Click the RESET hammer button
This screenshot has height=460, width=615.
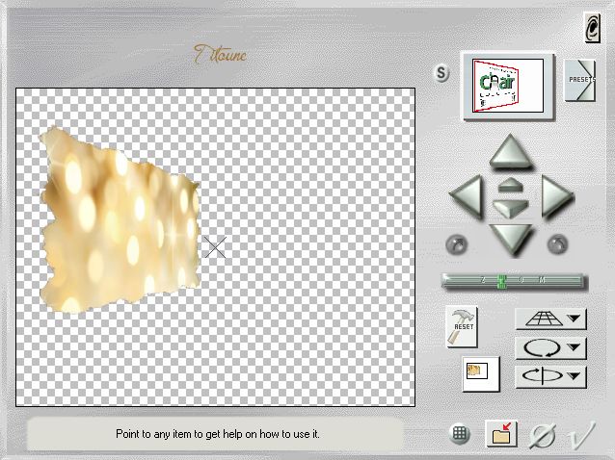[x=462, y=326]
